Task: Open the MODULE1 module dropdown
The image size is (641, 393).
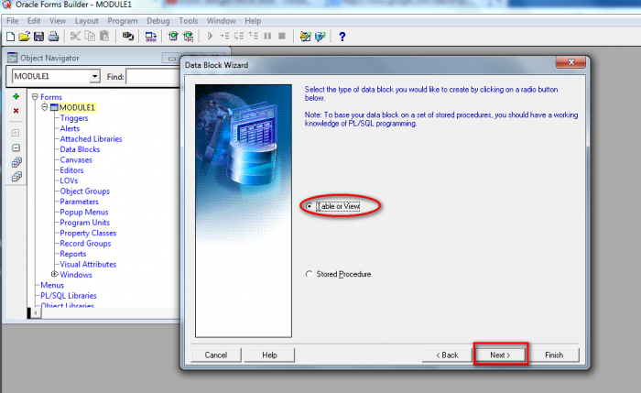Action: (94, 76)
